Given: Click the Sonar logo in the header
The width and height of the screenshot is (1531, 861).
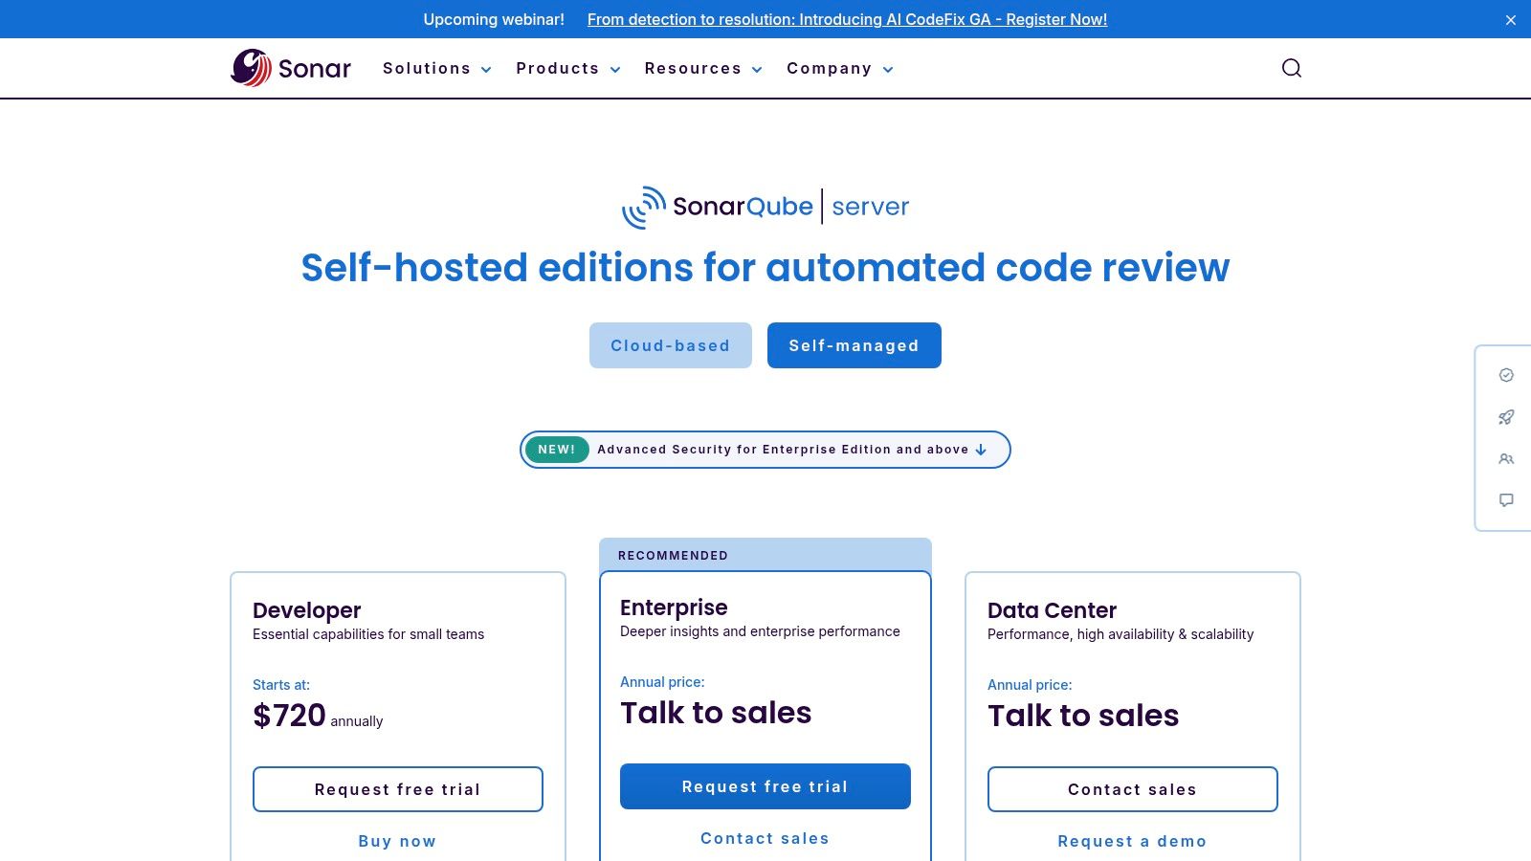Looking at the screenshot, I should 291,68.
